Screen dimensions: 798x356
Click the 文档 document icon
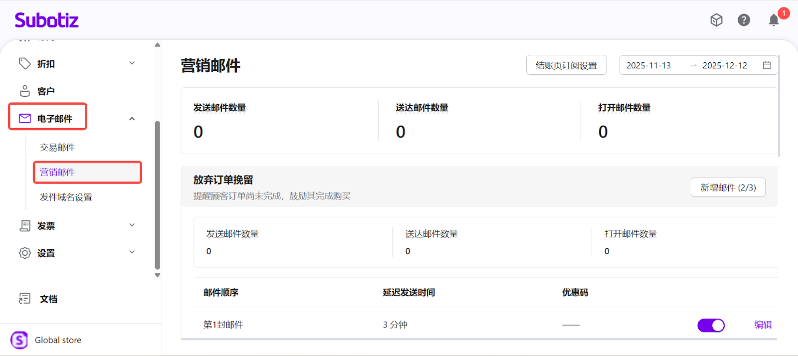tap(24, 299)
